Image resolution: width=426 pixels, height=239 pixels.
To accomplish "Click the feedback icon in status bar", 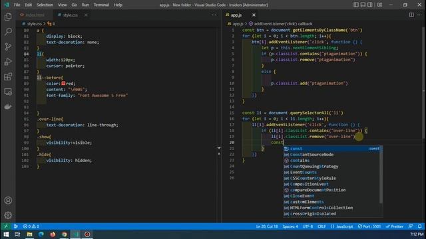I will (411, 226).
